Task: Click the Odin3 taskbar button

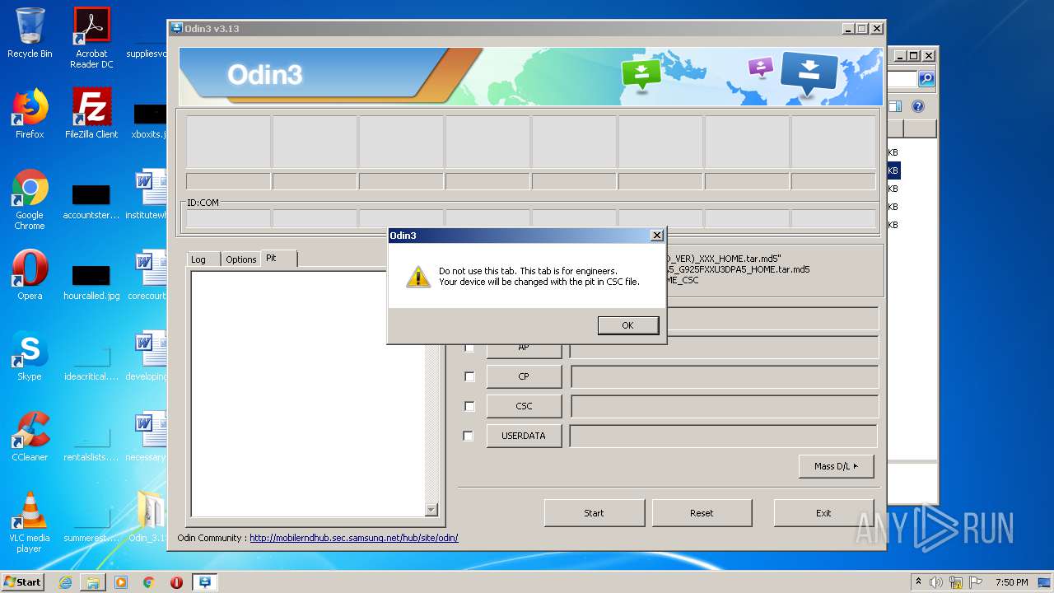Action: pyautogui.click(x=205, y=582)
